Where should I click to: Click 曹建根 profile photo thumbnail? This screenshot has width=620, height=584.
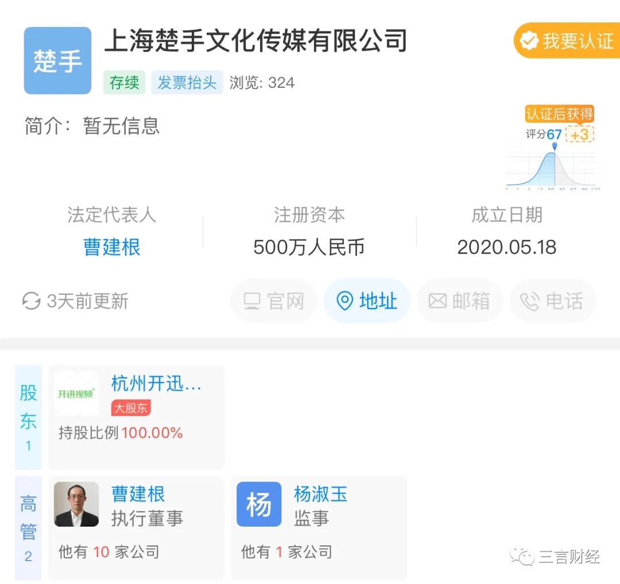76,504
